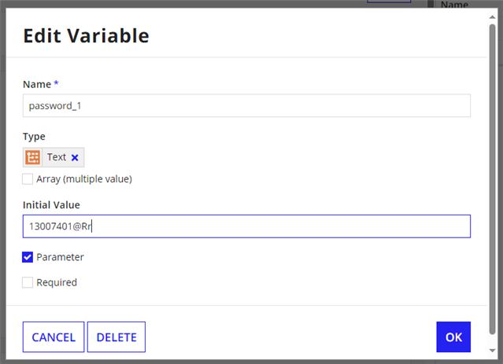Click the Required label text

point(57,282)
